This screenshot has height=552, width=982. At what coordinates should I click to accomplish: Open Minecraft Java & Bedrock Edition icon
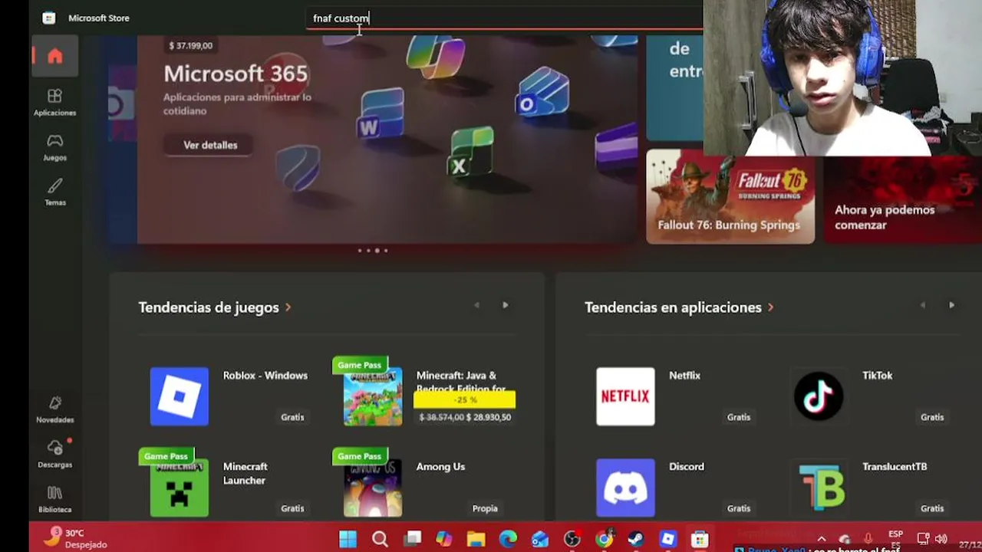(373, 396)
